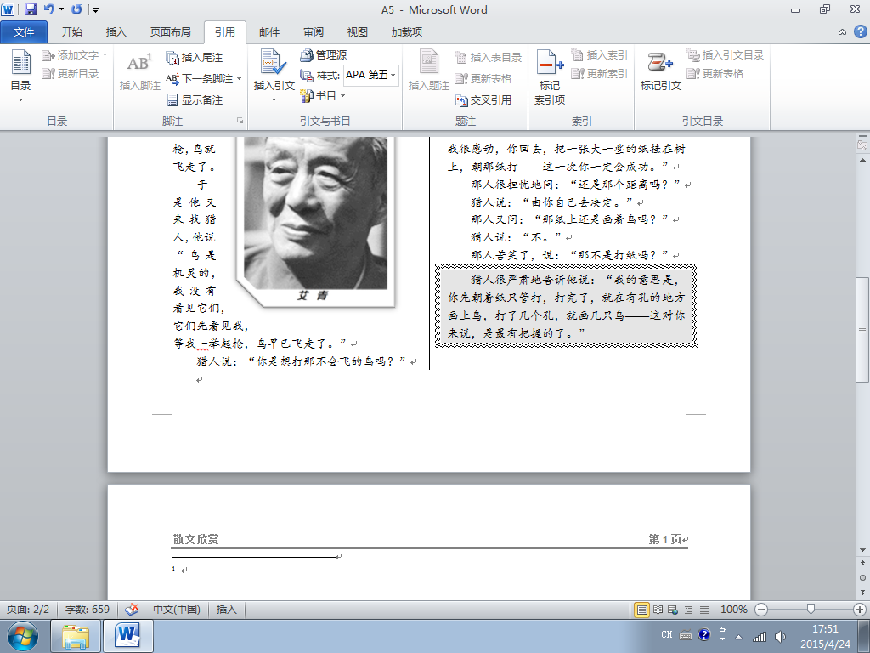Switch to outline view icon
This screenshot has height=653, width=870.
coord(688,610)
